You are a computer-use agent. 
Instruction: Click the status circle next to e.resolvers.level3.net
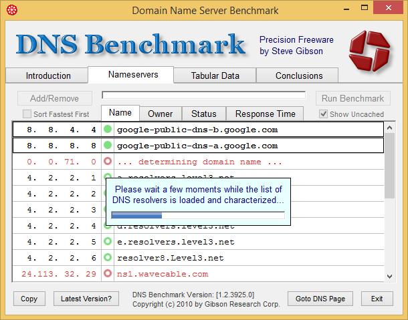[108, 241]
